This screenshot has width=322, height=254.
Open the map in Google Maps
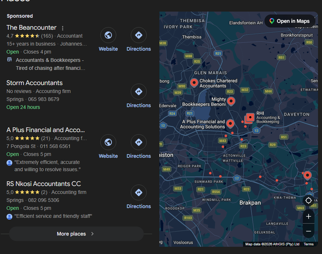point(290,21)
